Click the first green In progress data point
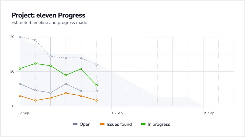Screen dimensions: 245x137 point(20,68)
